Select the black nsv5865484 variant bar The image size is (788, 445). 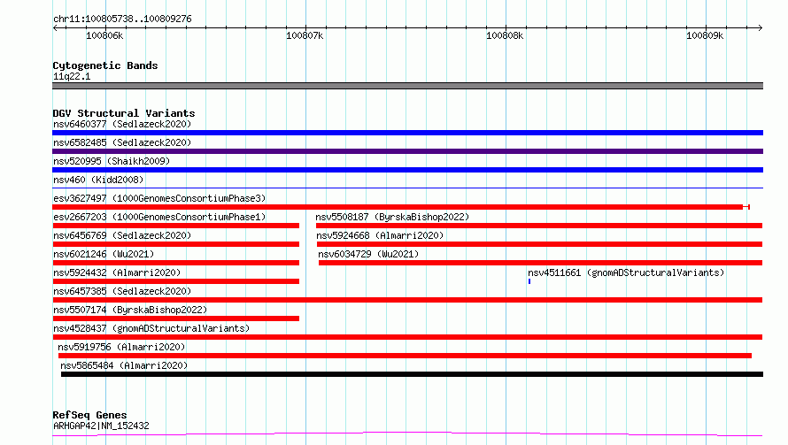(412, 374)
